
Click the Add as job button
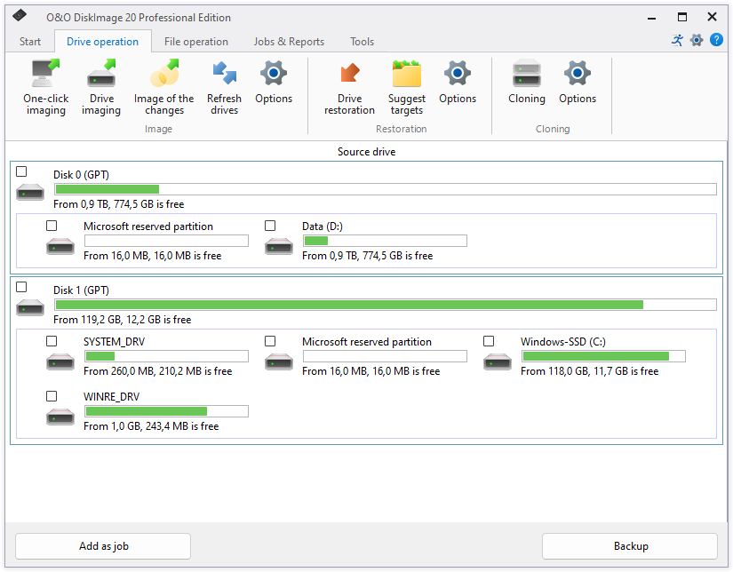tap(103, 546)
